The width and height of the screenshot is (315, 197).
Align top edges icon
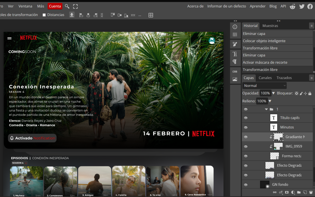point(113,15)
